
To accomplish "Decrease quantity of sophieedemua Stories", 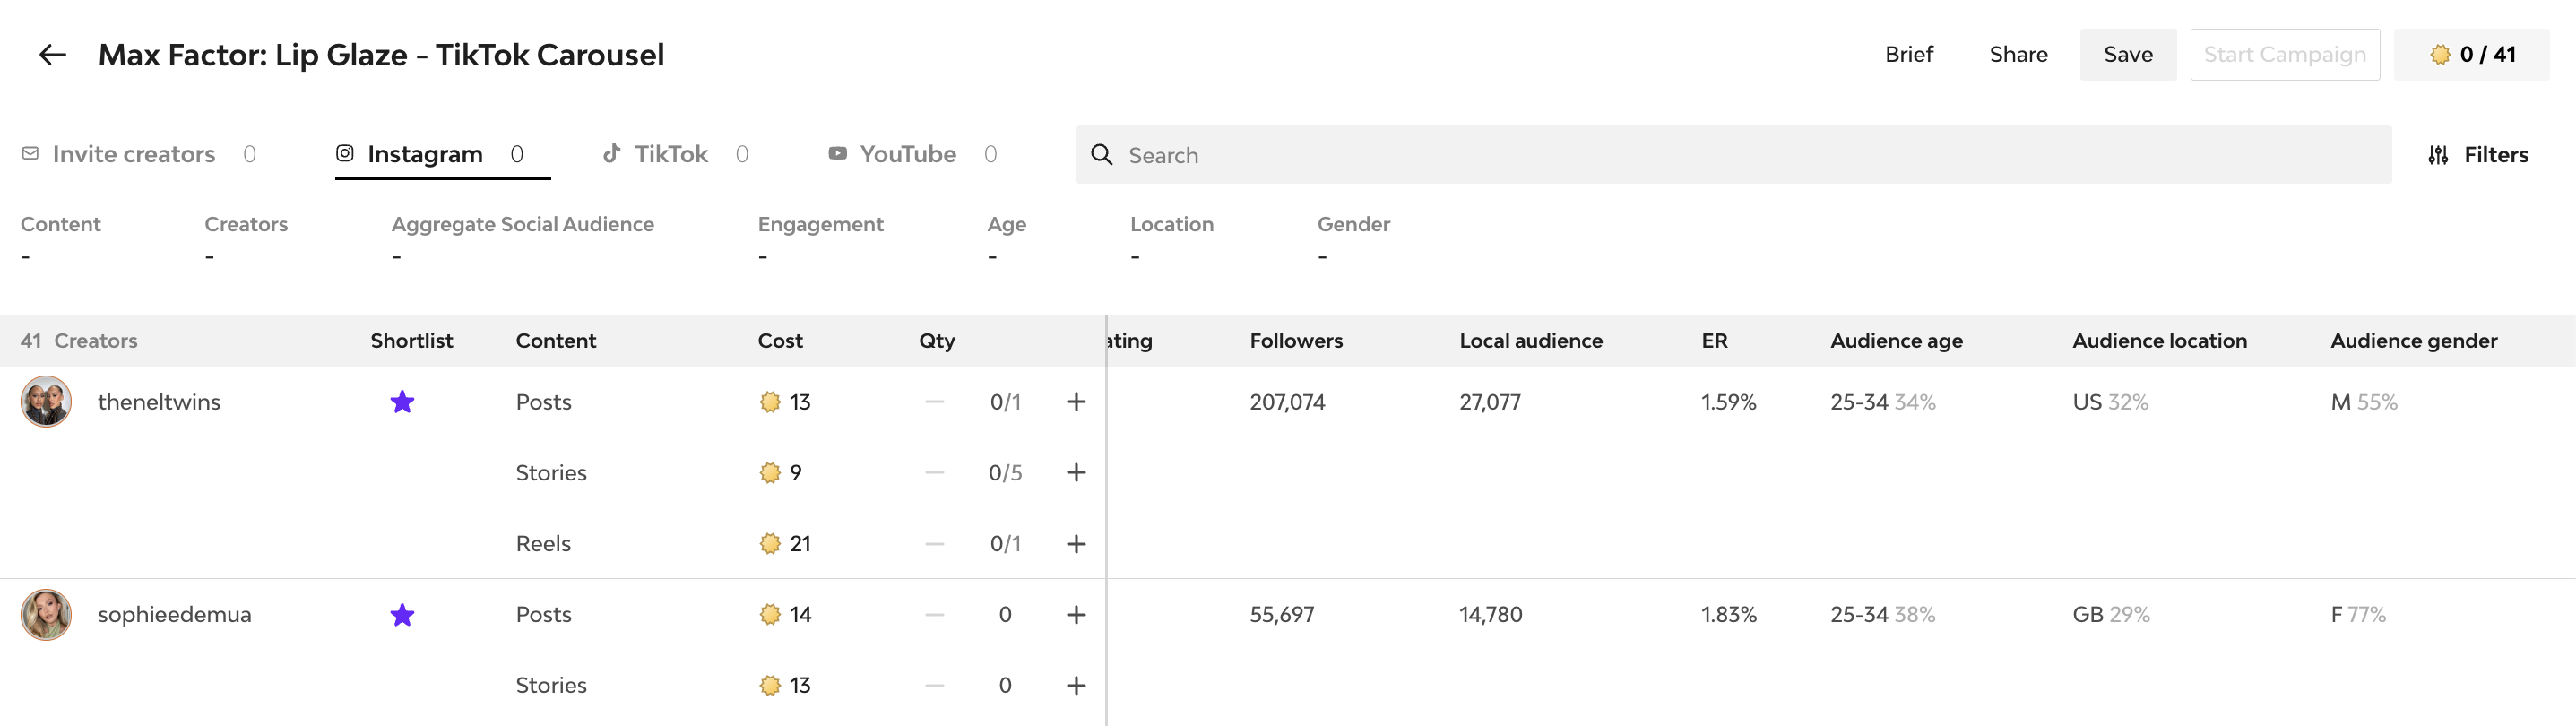I will [x=934, y=685].
